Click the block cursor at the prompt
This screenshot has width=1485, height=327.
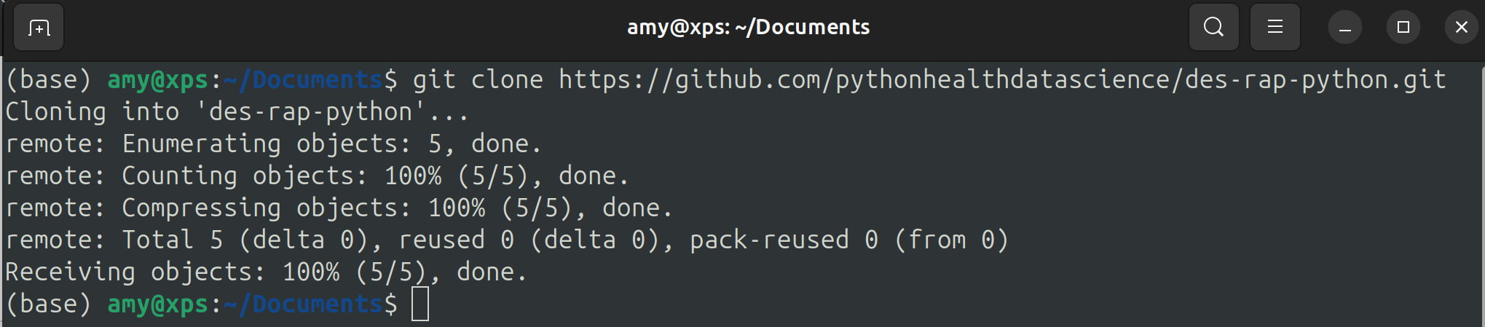[420, 304]
